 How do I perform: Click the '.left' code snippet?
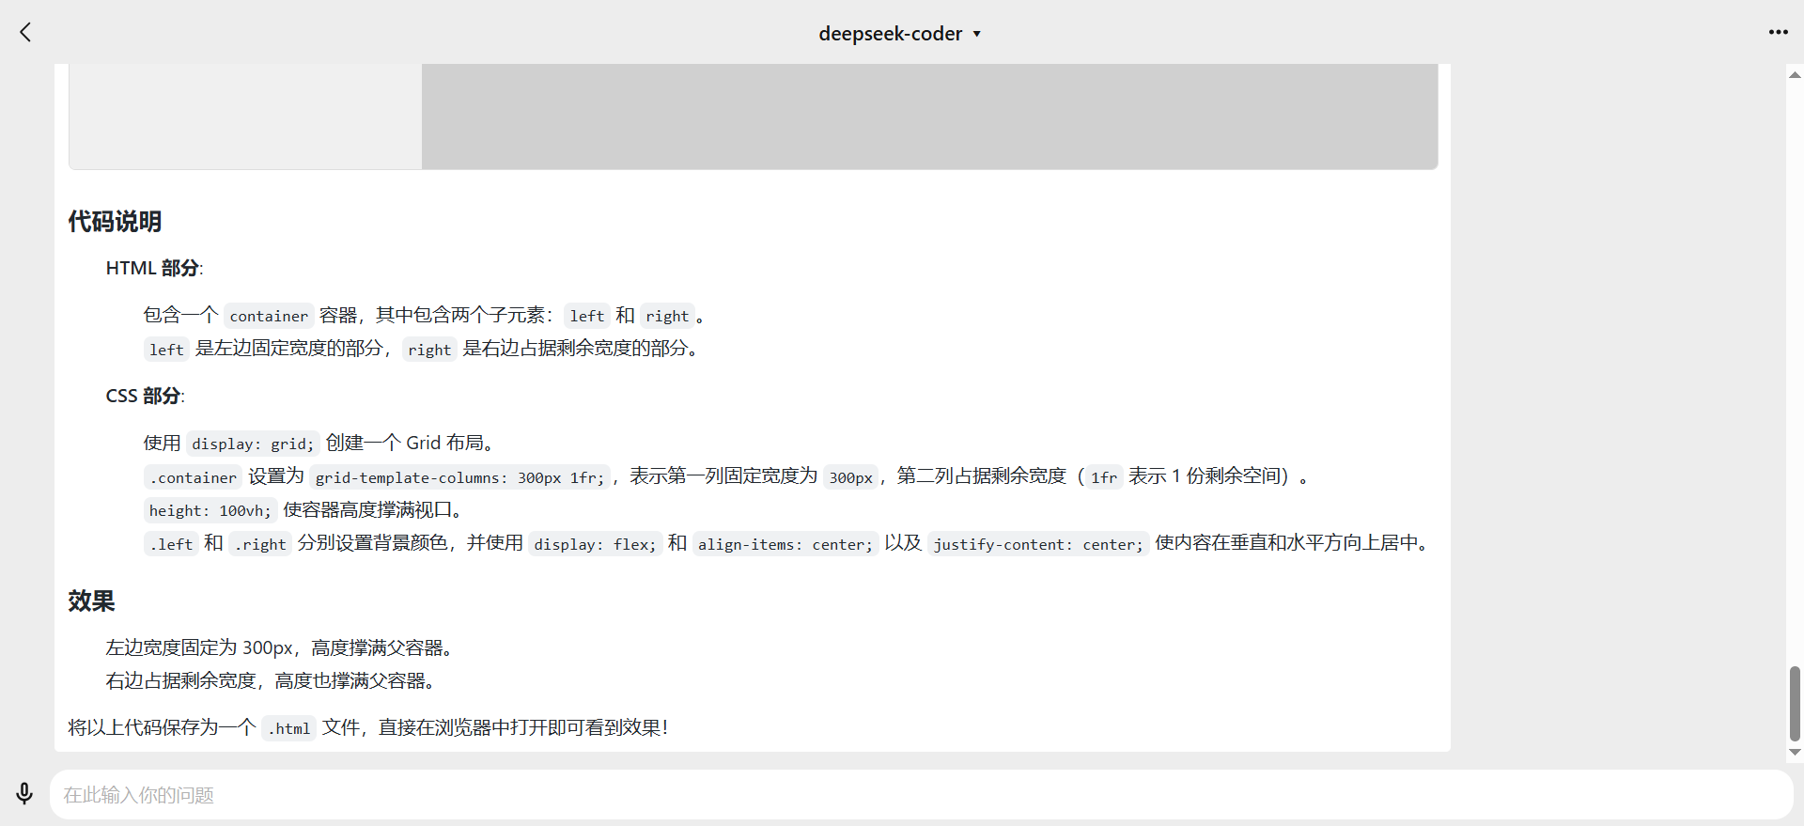point(170,544)
